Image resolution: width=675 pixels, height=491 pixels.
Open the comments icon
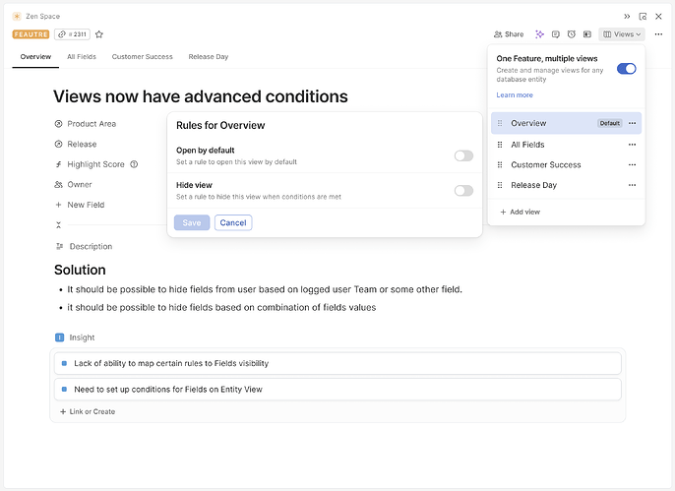coord(555,34)
